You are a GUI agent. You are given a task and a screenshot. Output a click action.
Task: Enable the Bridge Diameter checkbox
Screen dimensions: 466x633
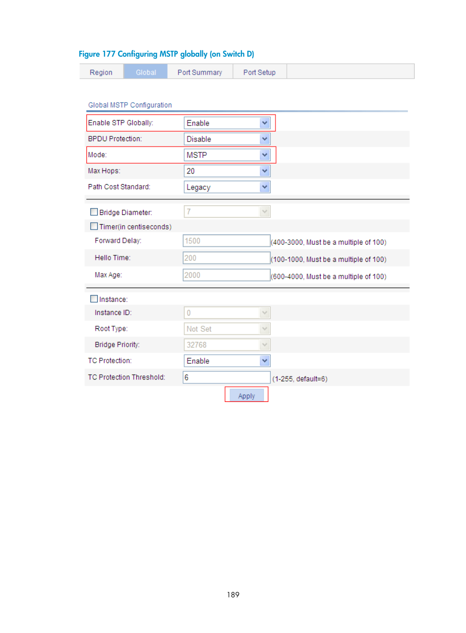click(94, 212)
